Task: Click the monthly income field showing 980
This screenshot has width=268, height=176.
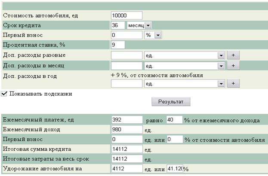Action: [x=126, y=130]
